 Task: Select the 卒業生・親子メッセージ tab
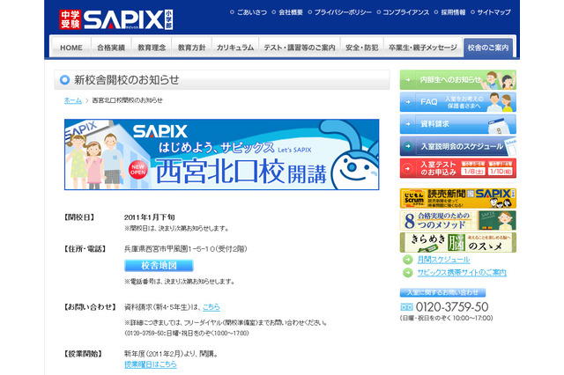pyautogui.click(x=423, y=48)
